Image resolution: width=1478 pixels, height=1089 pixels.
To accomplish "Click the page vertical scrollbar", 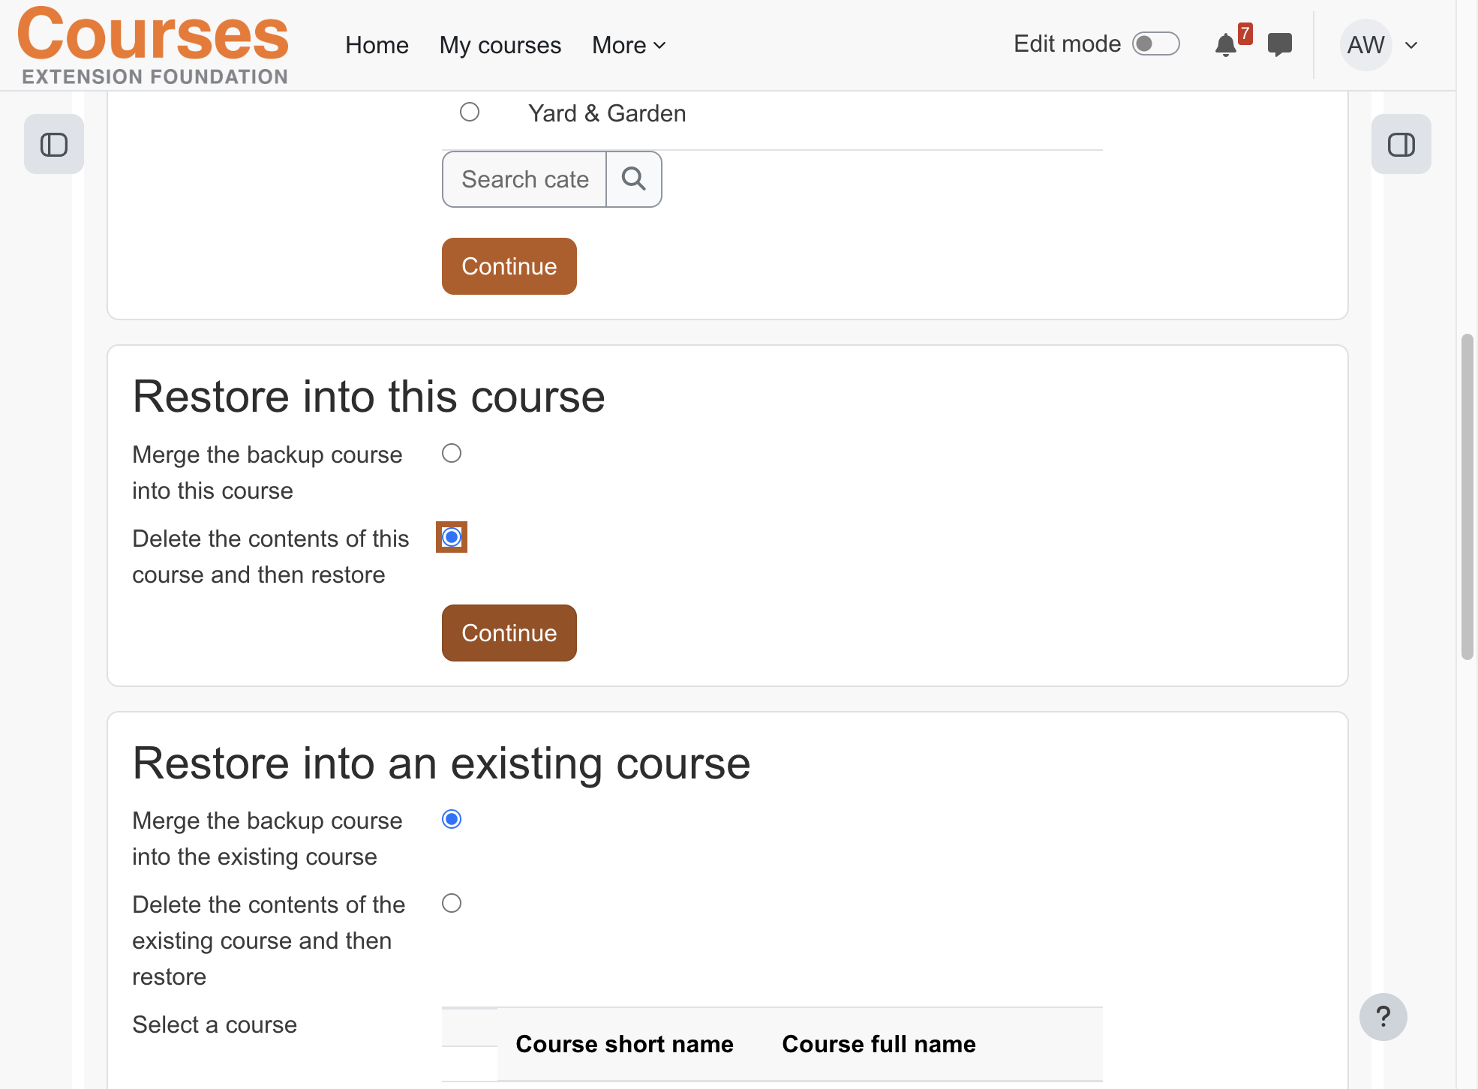I will tap(1467, 496).
